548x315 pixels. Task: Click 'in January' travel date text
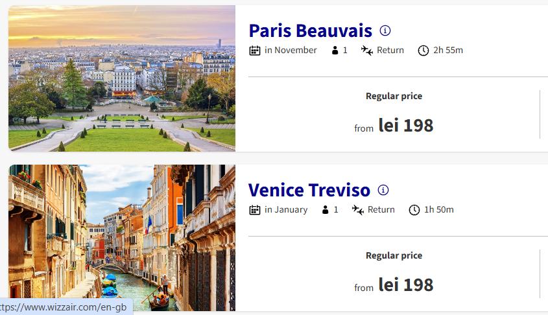286,210
